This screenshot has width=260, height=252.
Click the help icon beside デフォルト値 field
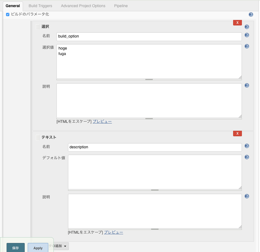click(247, 157)
